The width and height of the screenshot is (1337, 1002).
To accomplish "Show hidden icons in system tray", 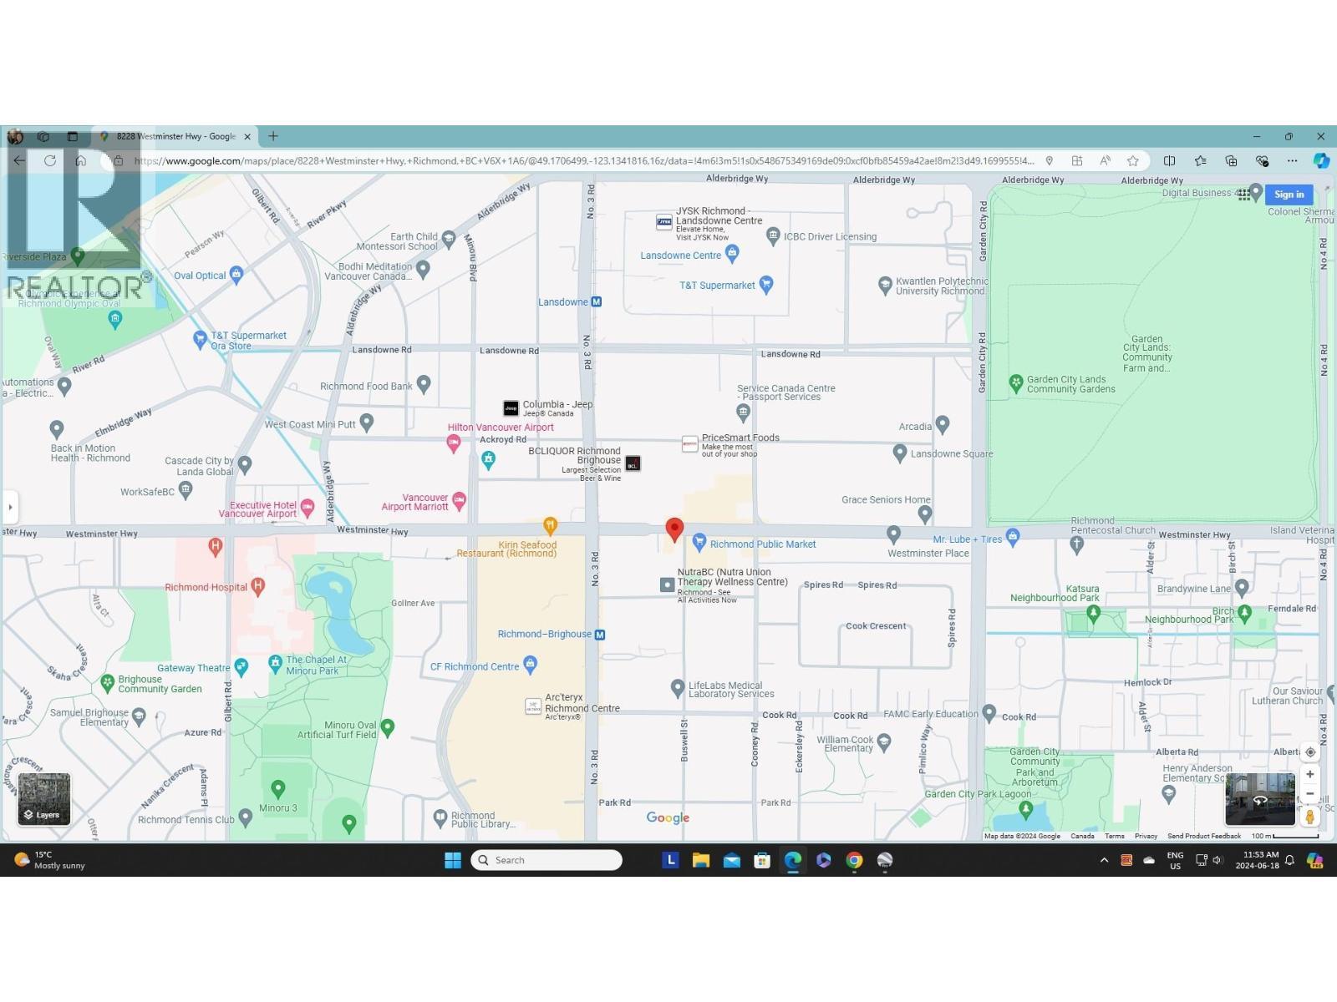I will coord(1104,860).
